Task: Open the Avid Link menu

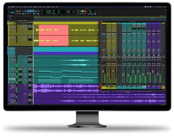Action: pyautogui.click(x=53, y=7)
